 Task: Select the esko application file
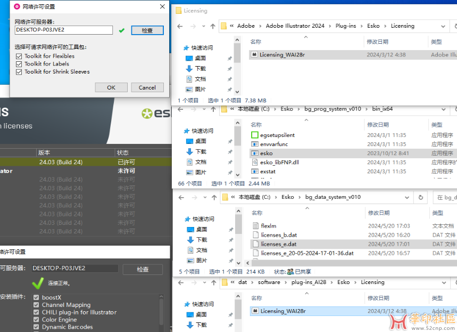point(266,153)
